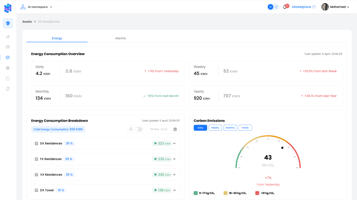
Task: Open the gear settings sidebar icon
Action: point(8,68)
